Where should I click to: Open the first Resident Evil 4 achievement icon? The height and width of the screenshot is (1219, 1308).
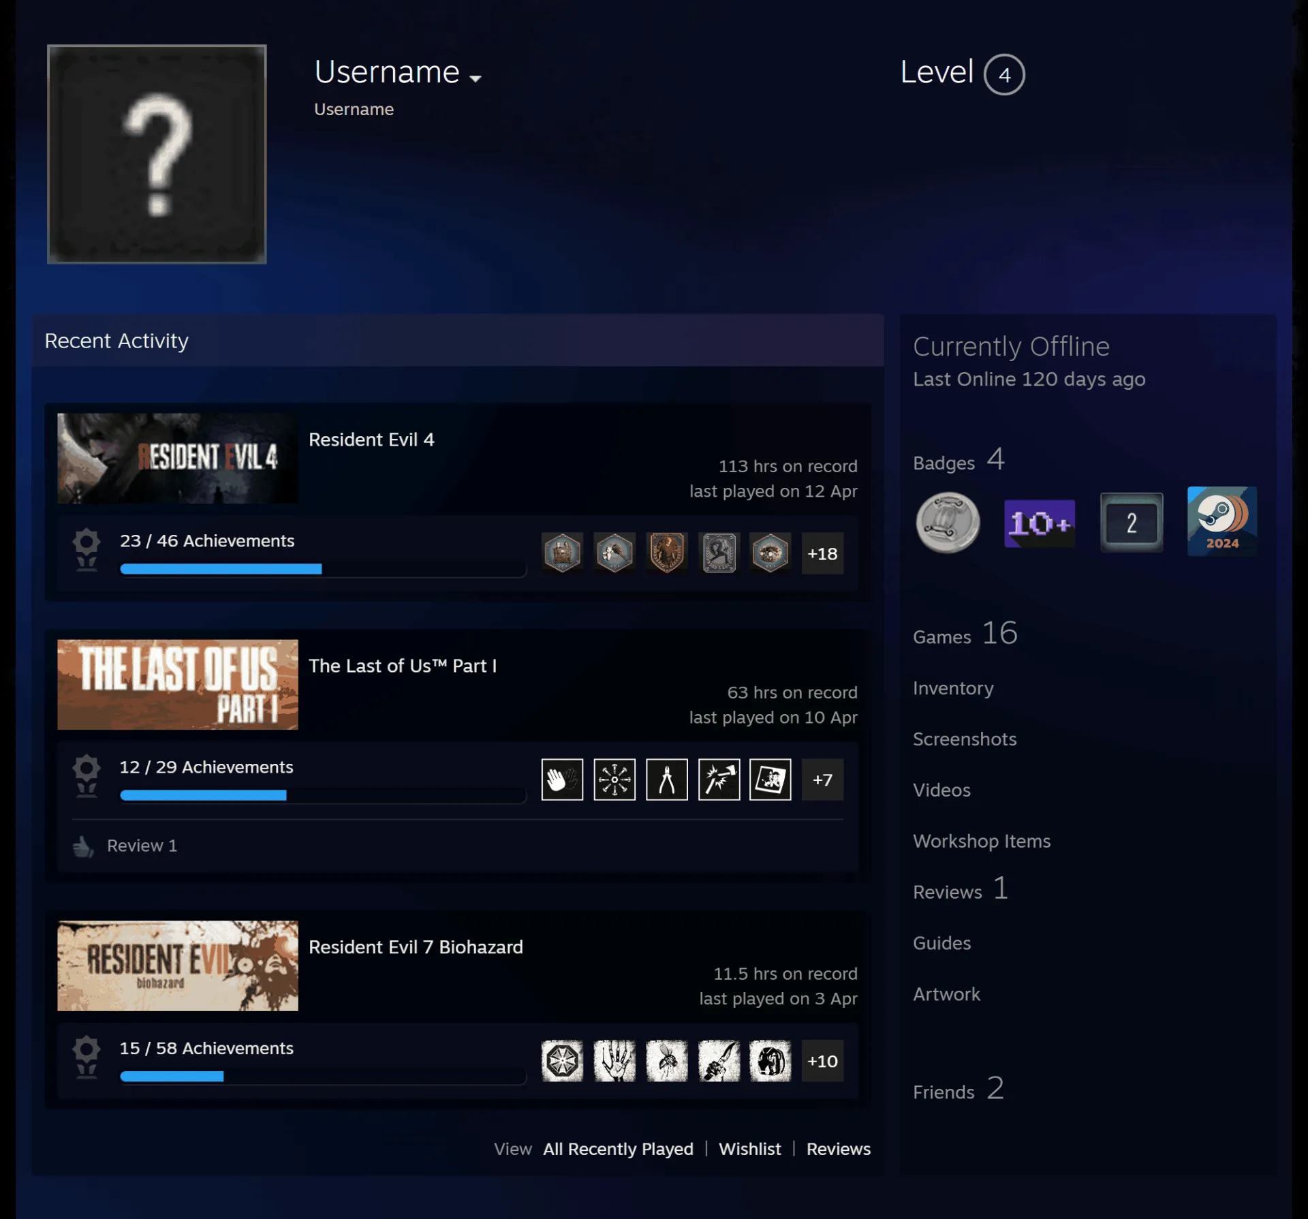tap(562, 553)
